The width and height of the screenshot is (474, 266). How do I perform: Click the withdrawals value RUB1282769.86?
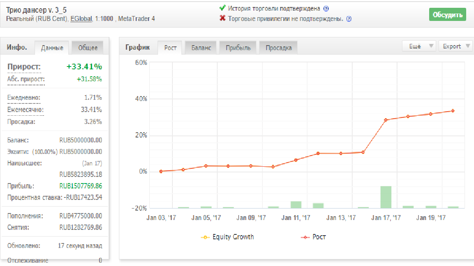81,227
